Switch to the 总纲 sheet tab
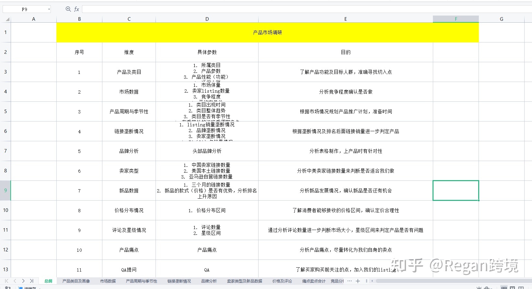532x289 pixels. (x=48, y=281)
